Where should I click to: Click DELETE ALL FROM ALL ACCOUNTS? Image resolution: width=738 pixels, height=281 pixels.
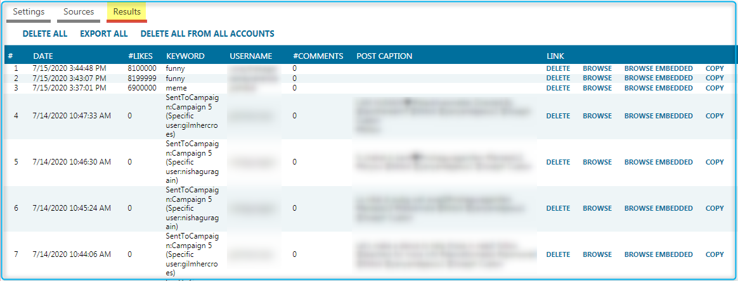(207, 34)
